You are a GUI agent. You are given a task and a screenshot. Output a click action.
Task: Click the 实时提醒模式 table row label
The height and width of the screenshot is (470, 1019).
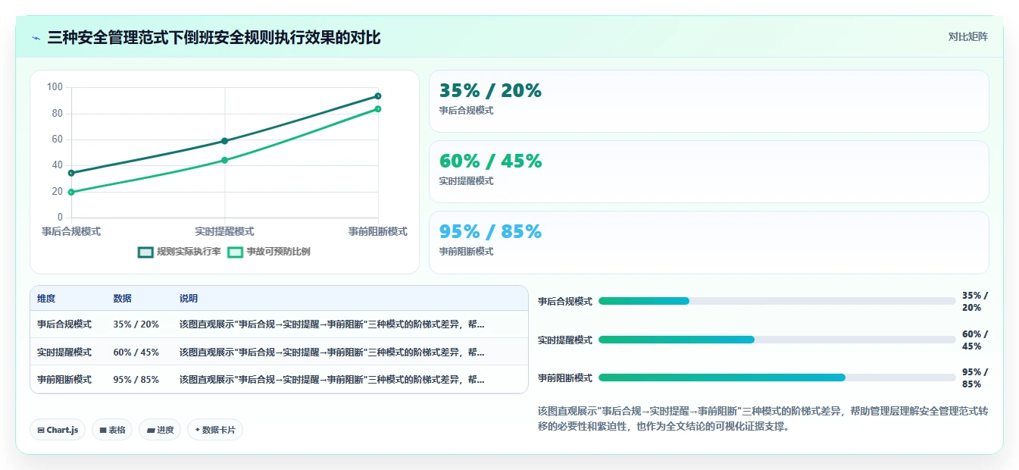click(64, 352)
